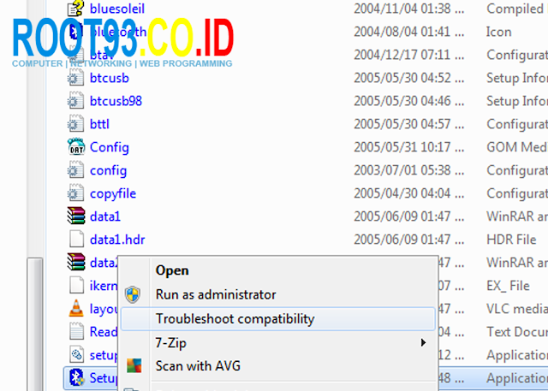Choose Troubleshoot compatibility
Screen dimensions: 548x391
coord(277,319)
